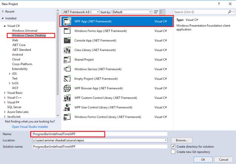Image resolution: width=236 pixels, height=164 pixels.
Task: Open the Sort by Default dropdown
Action: (132, 12)
